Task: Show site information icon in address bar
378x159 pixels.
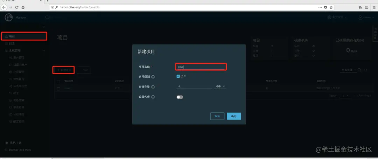Action: pyautogui.click(x=53, y=7)
